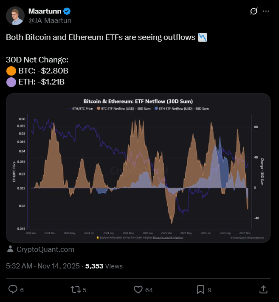Like the tweet with heart icon

(138, 289)
